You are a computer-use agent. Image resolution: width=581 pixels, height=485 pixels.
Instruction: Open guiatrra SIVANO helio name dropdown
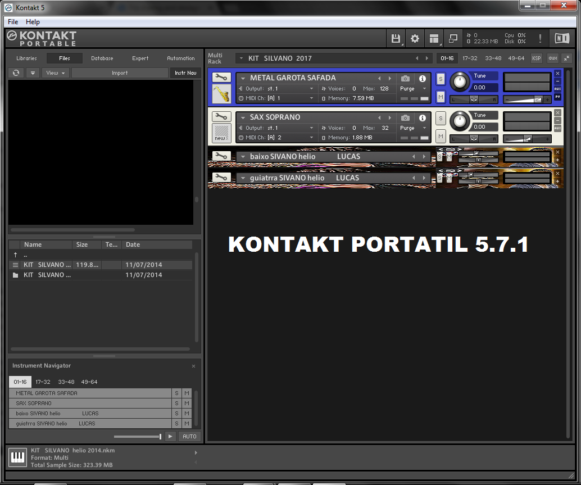click(x=243, y=178)
